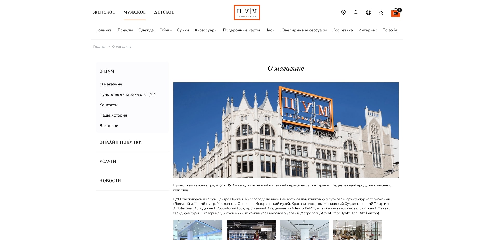Screen dimensions: 494x240
Task: Expand the Услуги sidebar section
Action: pos(108,161)
